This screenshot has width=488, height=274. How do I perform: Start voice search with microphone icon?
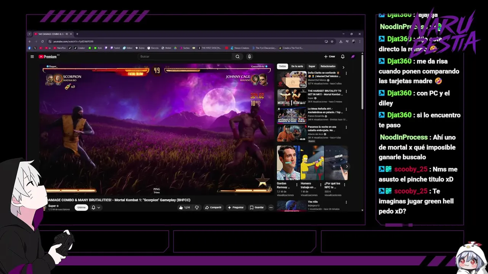tap(249, 57)
